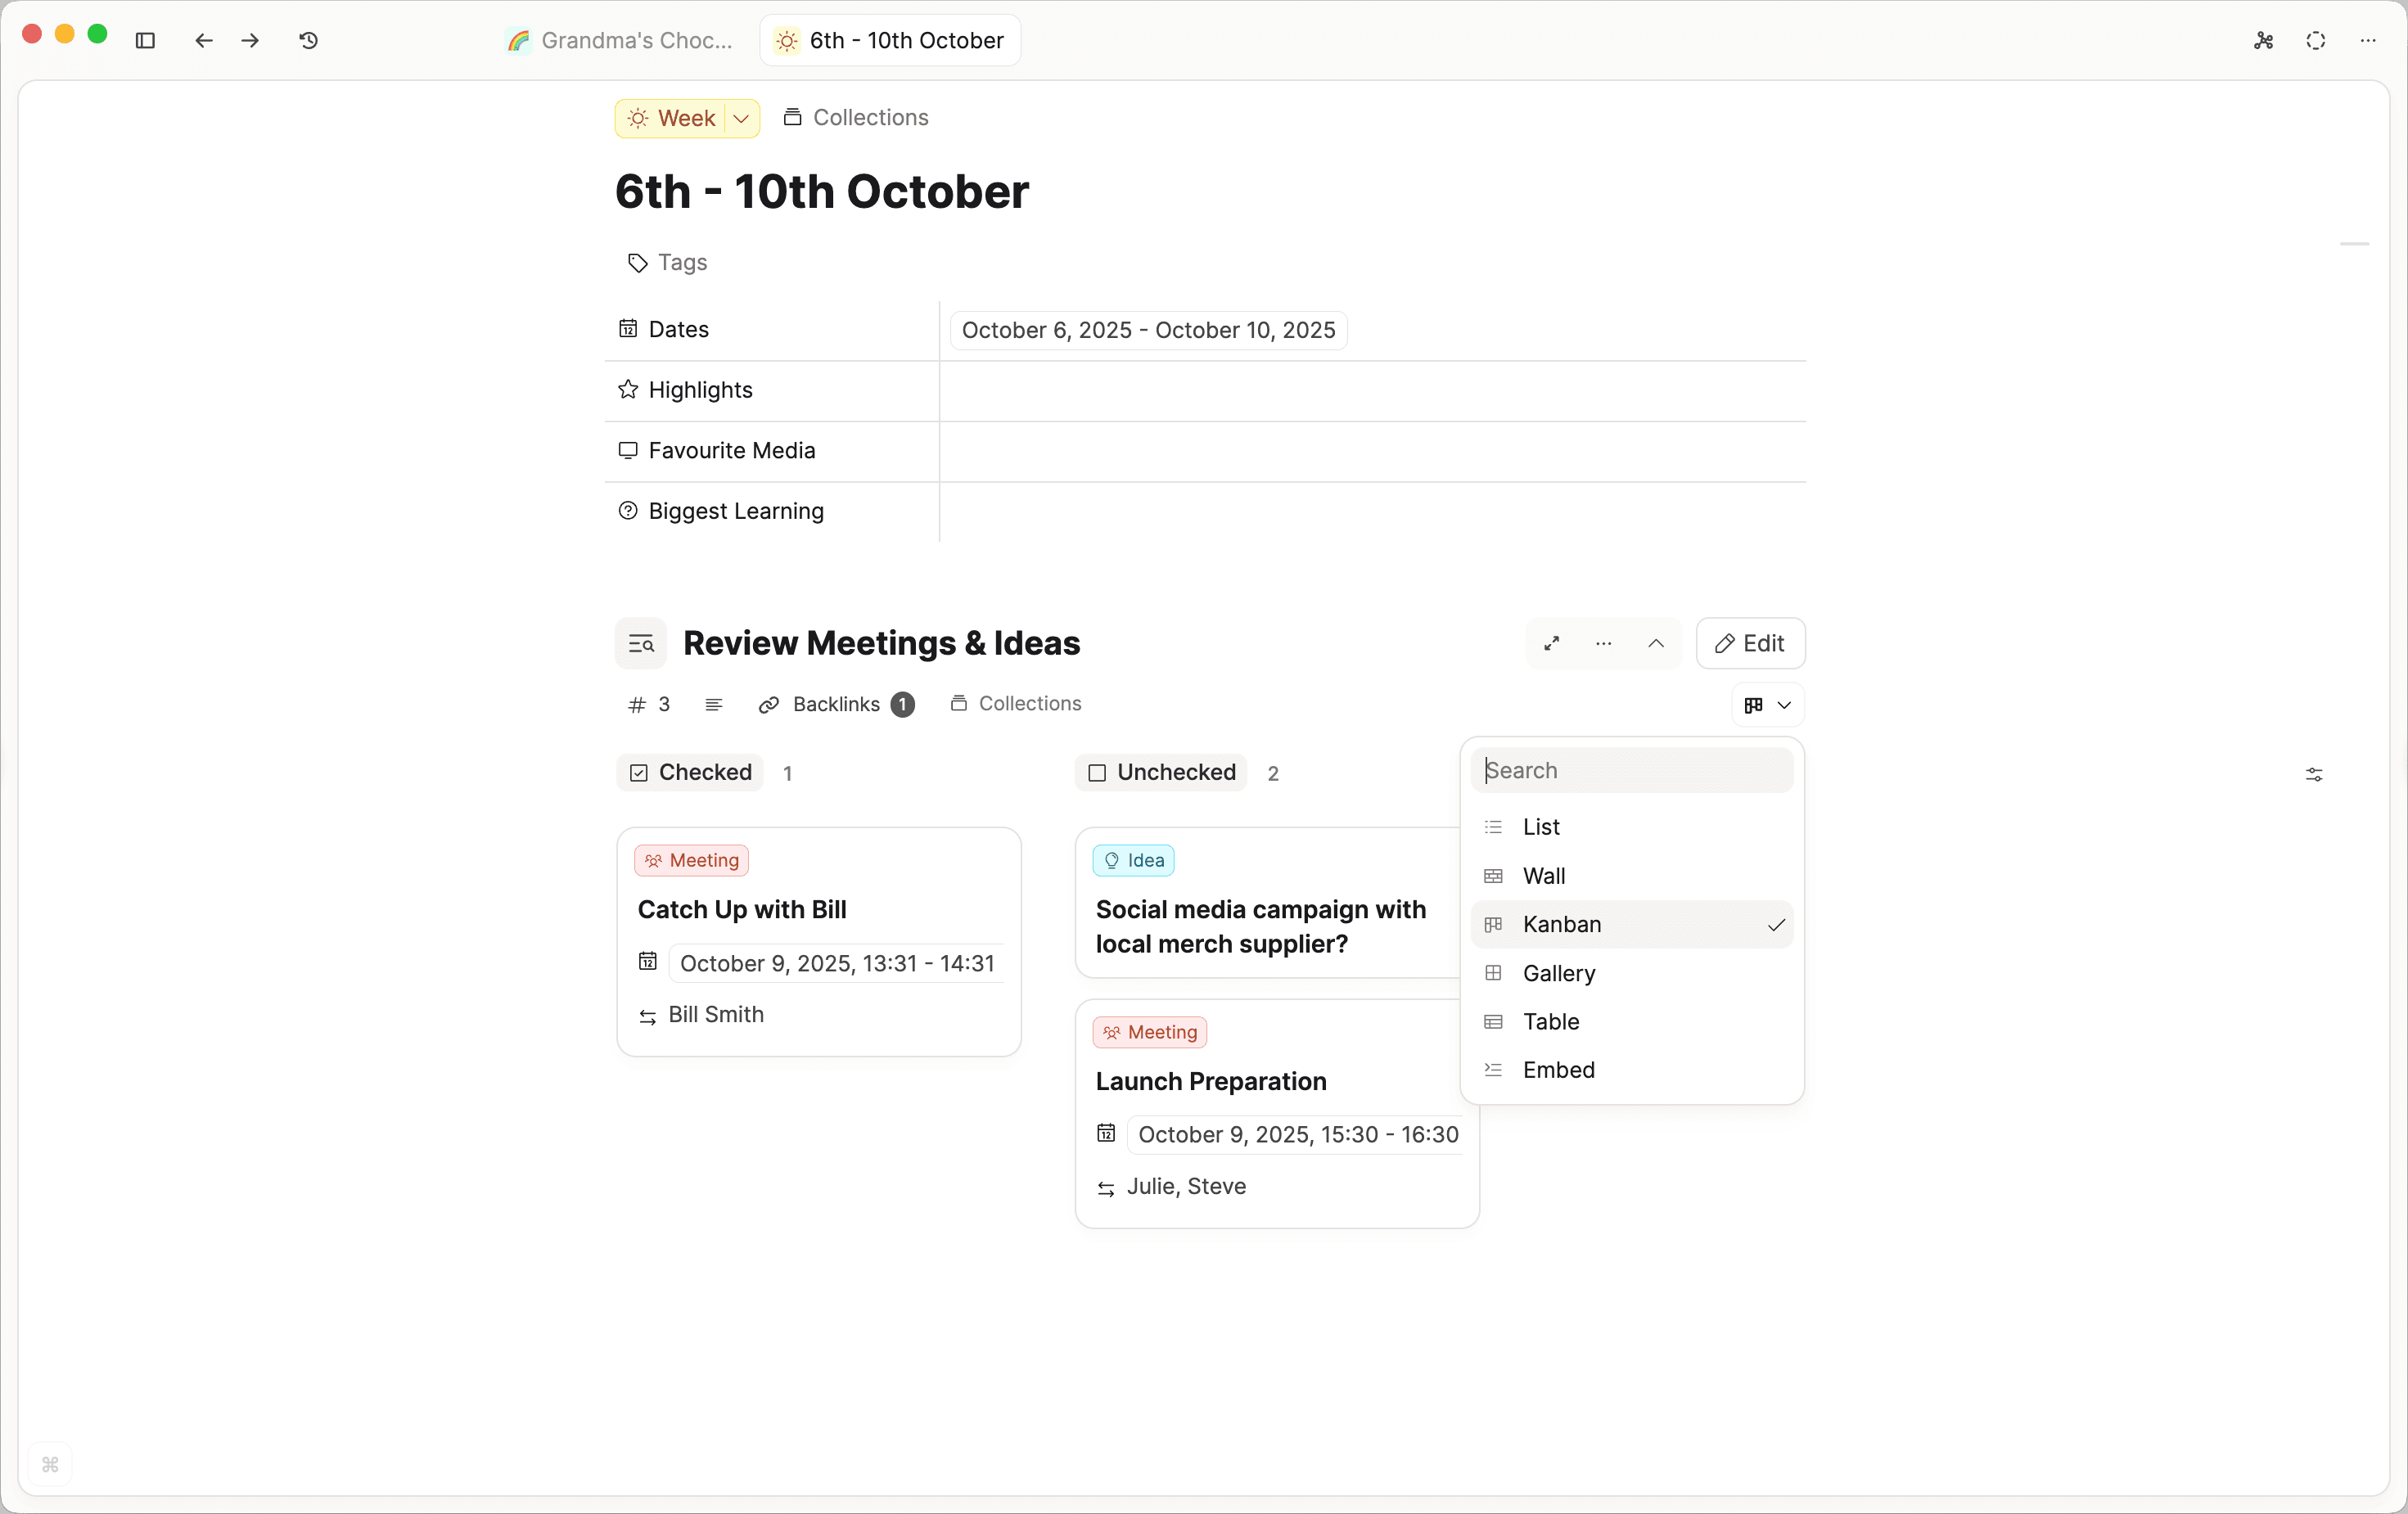2408x1514 pixels.
Task: Click the Edit button
Action: [x=1749, y=643]
